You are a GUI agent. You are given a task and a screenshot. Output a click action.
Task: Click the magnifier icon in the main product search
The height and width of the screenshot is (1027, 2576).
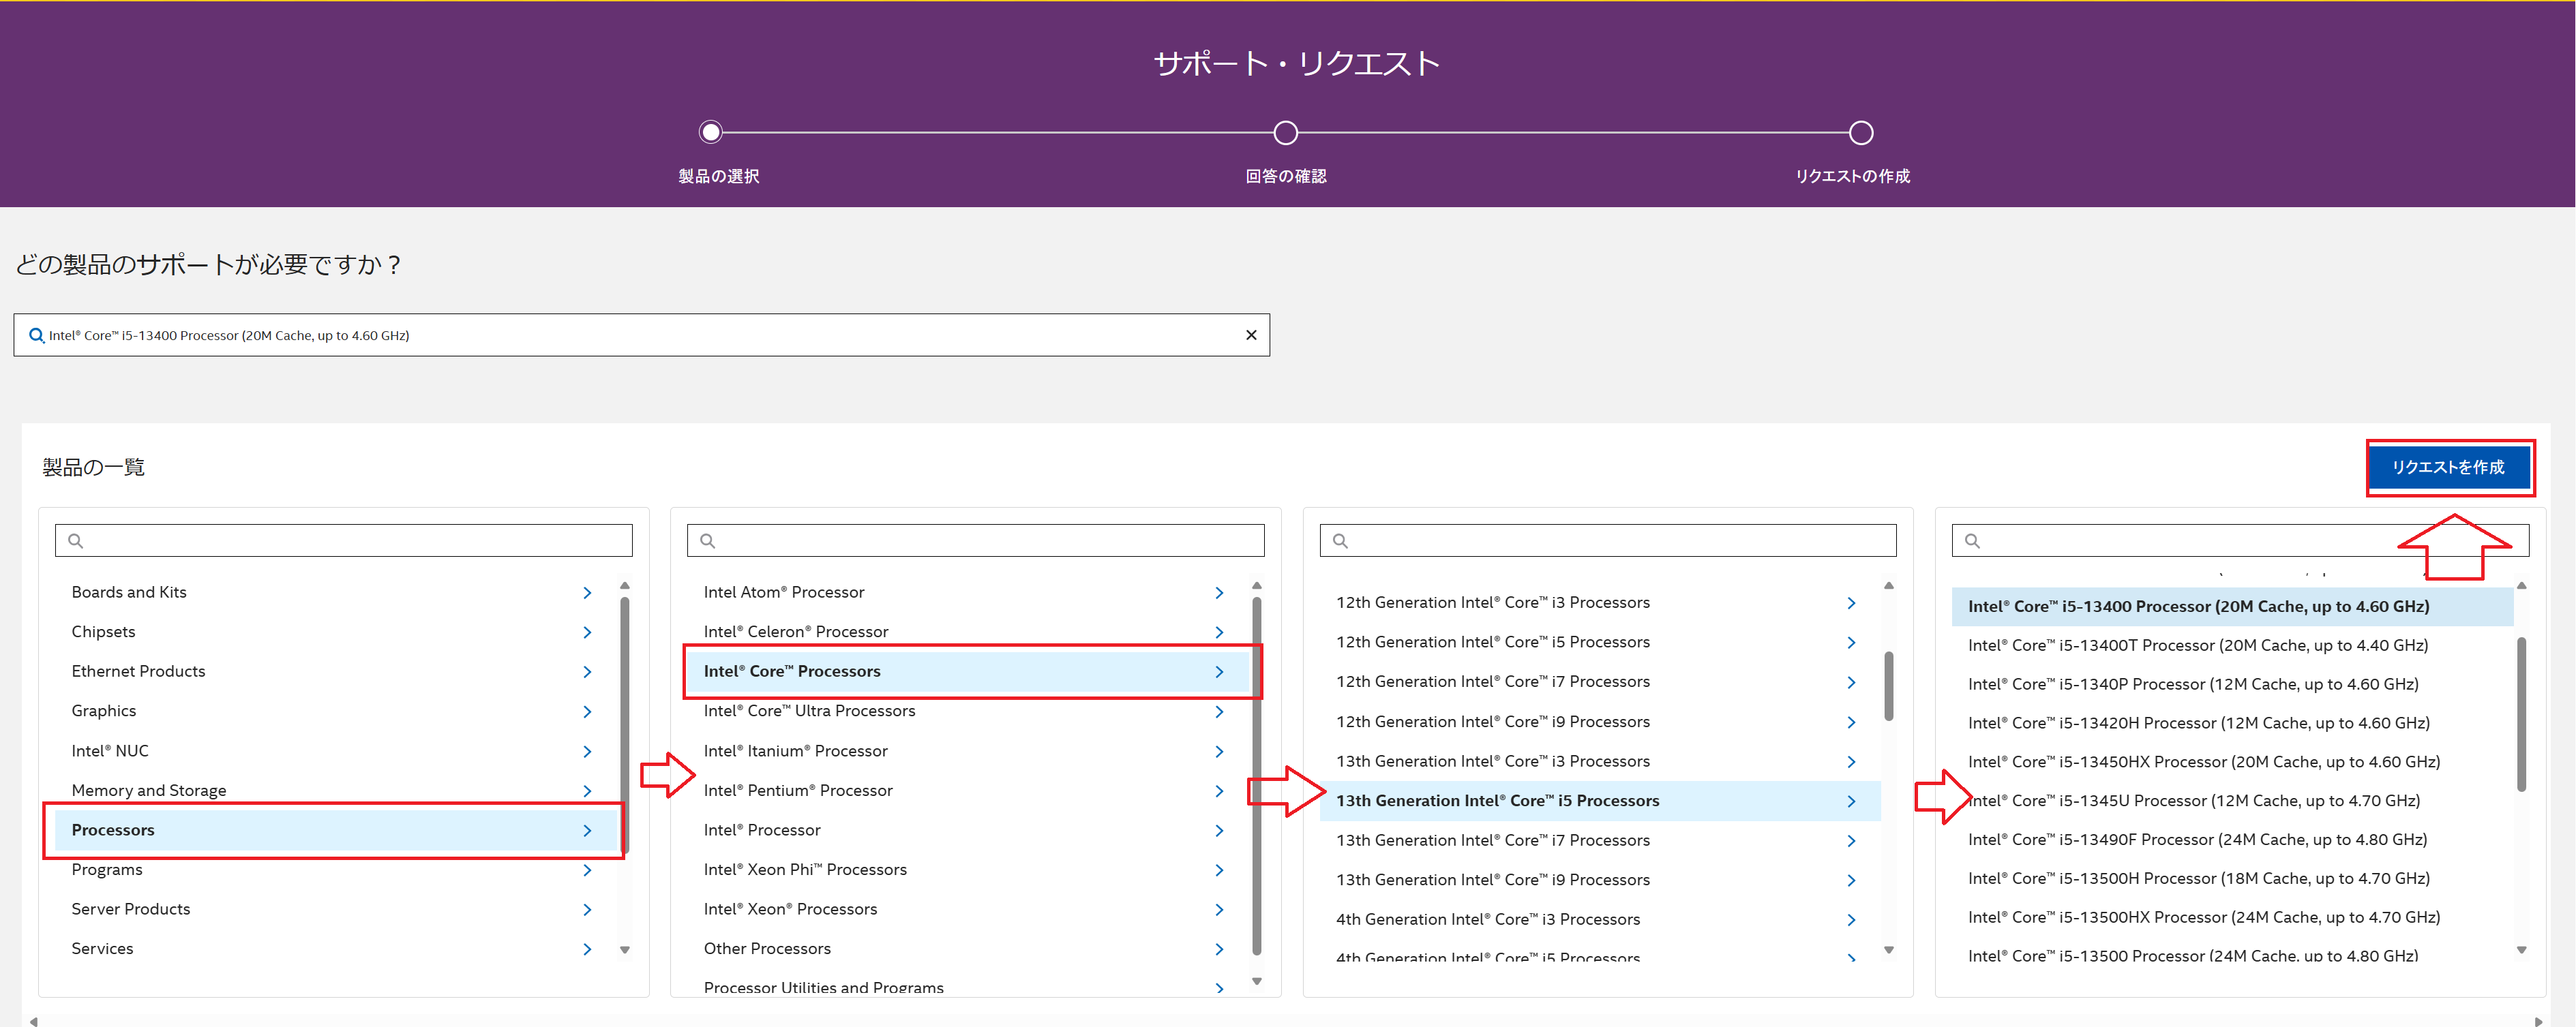36,336
